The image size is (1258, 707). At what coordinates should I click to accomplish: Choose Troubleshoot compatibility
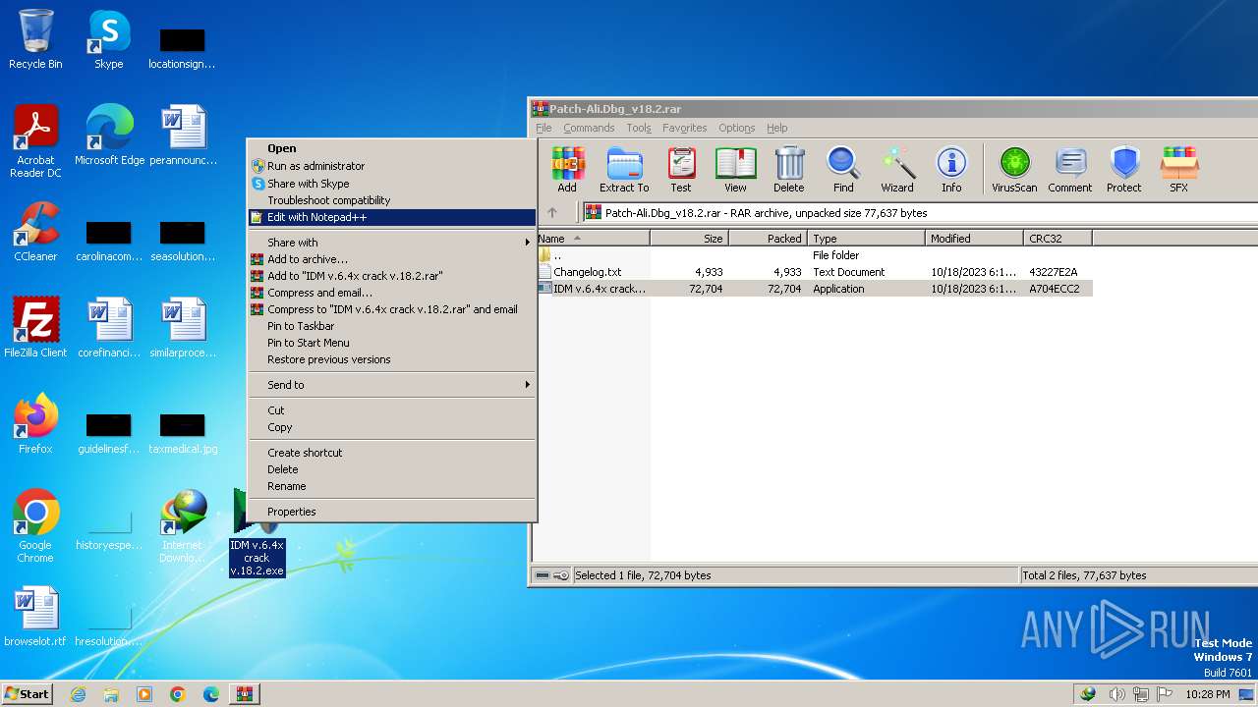(x=391, y=200)
